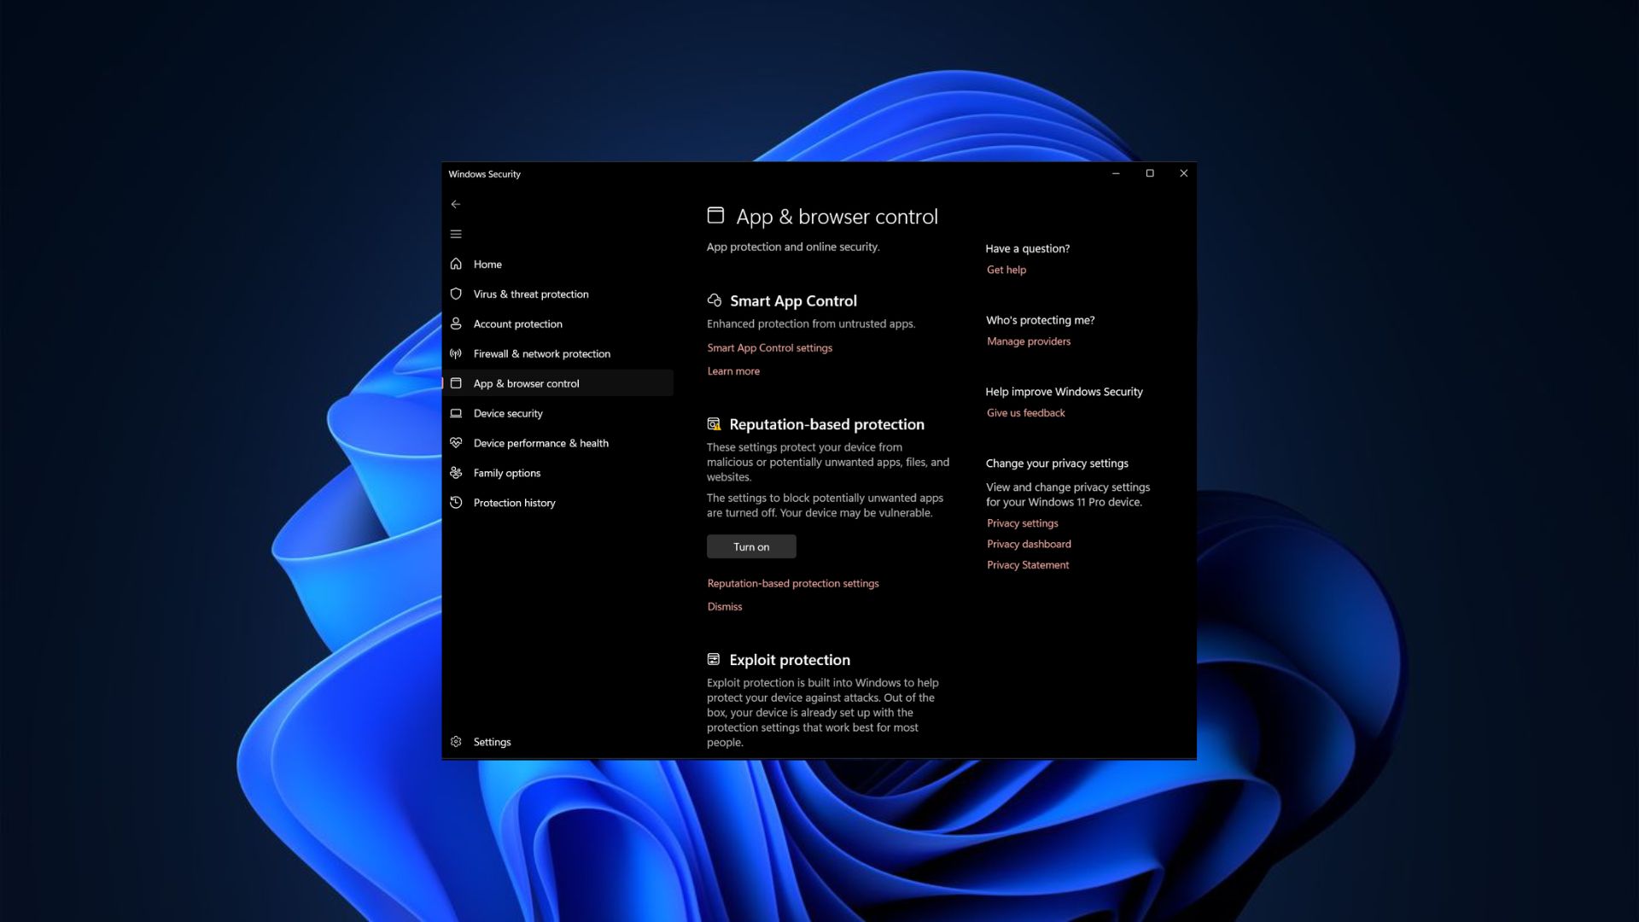The height and width of the screenshot is (922, 1639).
Task: Click the Settings gear icon
Action: click(456, 742)
